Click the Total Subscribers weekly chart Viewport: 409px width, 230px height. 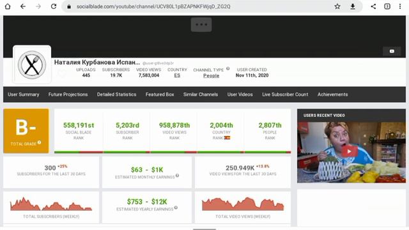point(51,204)
